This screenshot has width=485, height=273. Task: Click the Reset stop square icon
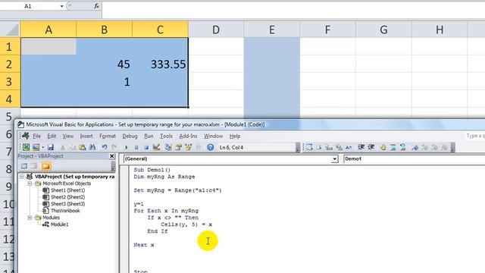click(x=146, y=148)
